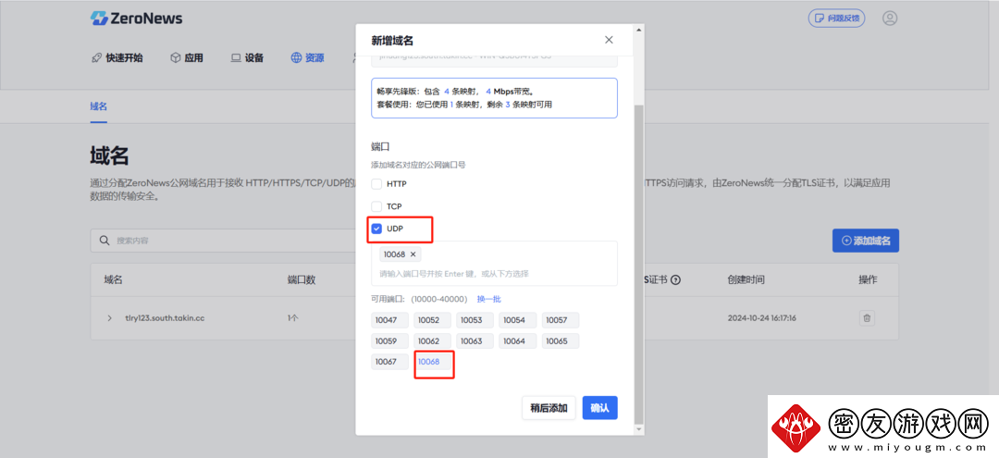Switch to the 域名 tab
The height and width of the screenshot is (458, 999).
tap(98, 106)
